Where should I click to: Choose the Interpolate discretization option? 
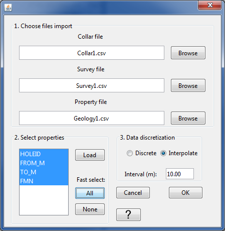click(x=179, y=153)
